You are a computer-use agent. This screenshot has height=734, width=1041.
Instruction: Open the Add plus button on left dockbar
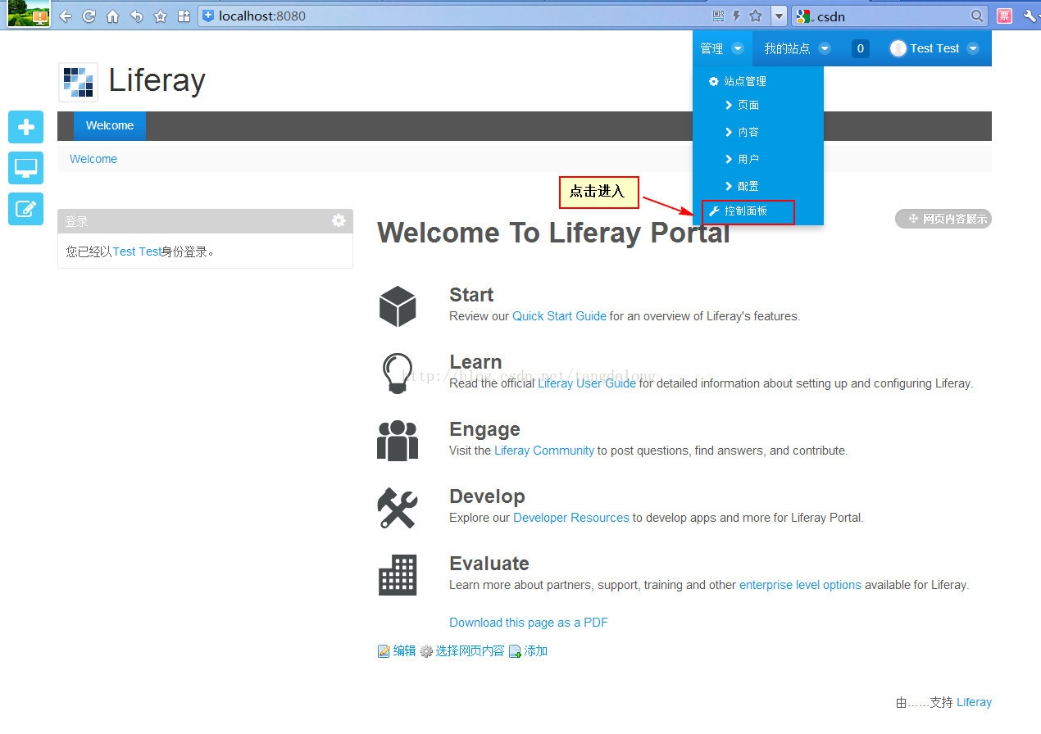click(25, 127)
